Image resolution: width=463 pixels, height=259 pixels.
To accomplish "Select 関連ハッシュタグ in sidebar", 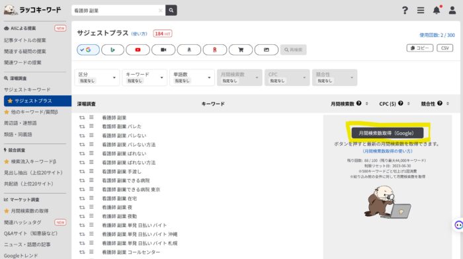I will pos(22,222).
